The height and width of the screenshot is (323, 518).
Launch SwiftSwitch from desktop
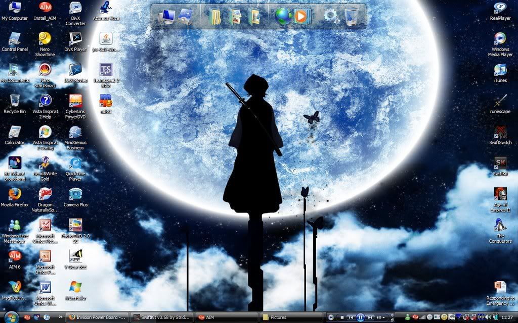500,135
